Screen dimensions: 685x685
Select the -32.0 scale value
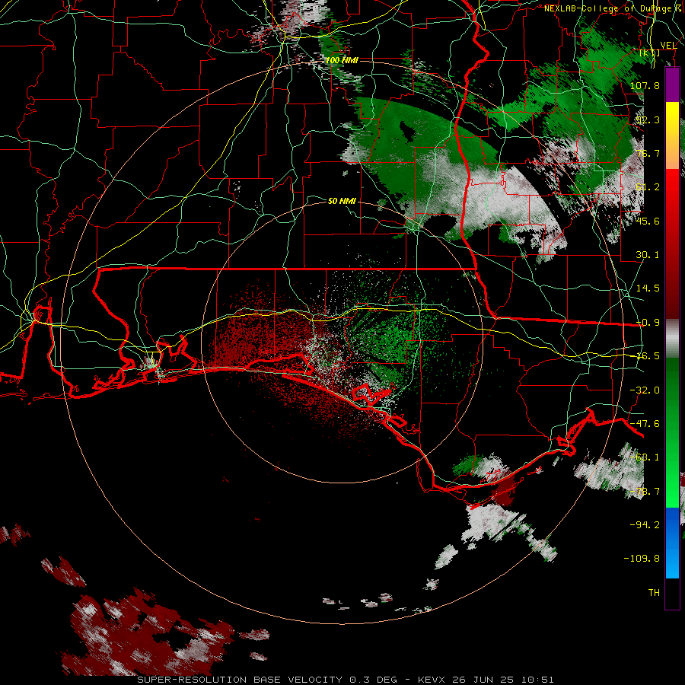[x=645, y=390]
